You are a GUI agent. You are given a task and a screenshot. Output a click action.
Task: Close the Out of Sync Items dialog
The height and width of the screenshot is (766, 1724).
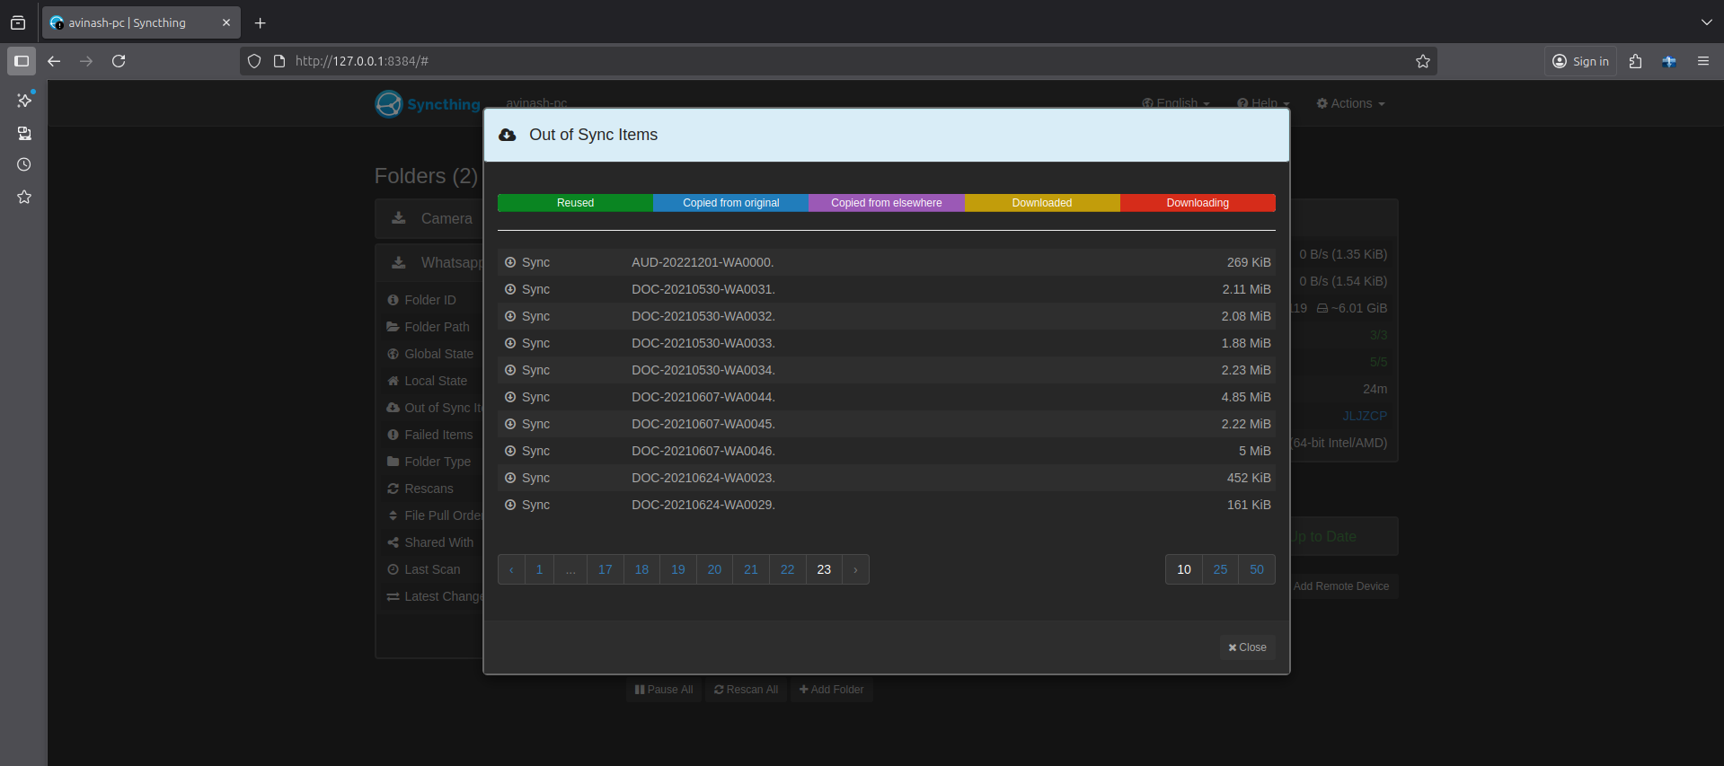point(1247,647)
